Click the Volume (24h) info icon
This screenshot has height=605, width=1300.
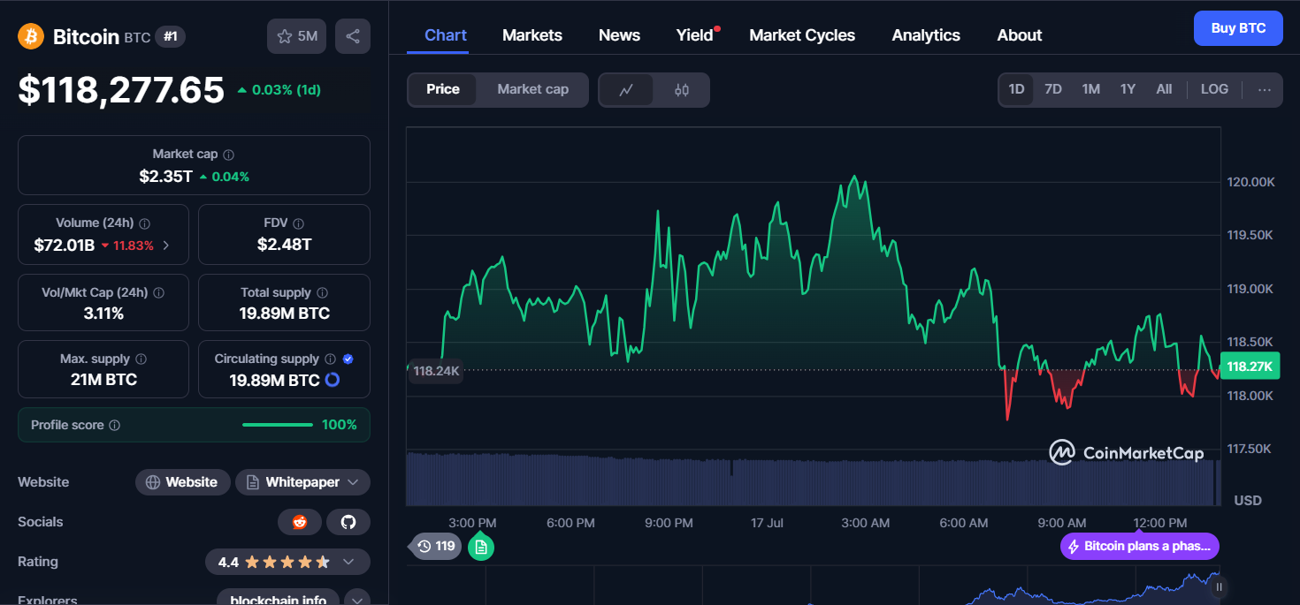pos(145,223)
